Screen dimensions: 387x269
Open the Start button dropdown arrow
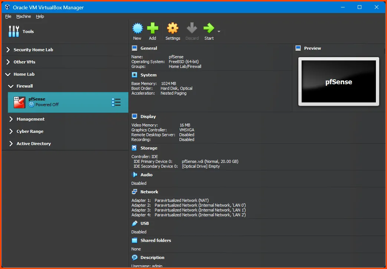pyautogui.click(x=219, y=32)
